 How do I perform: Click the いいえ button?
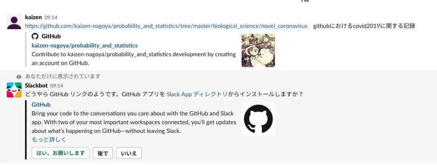pyautogui.click(x=129, y=153)
